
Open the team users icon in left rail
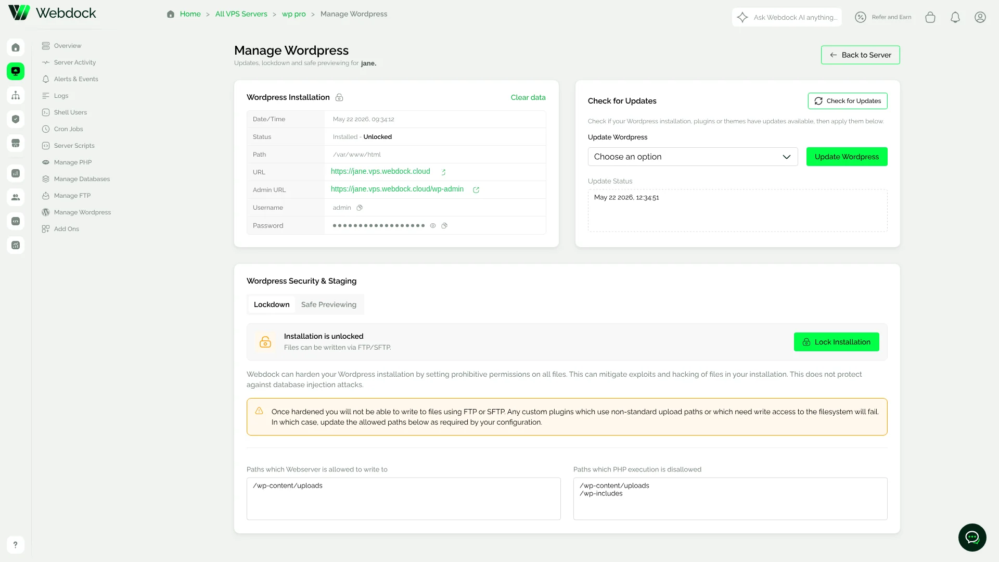pos(16,197)
